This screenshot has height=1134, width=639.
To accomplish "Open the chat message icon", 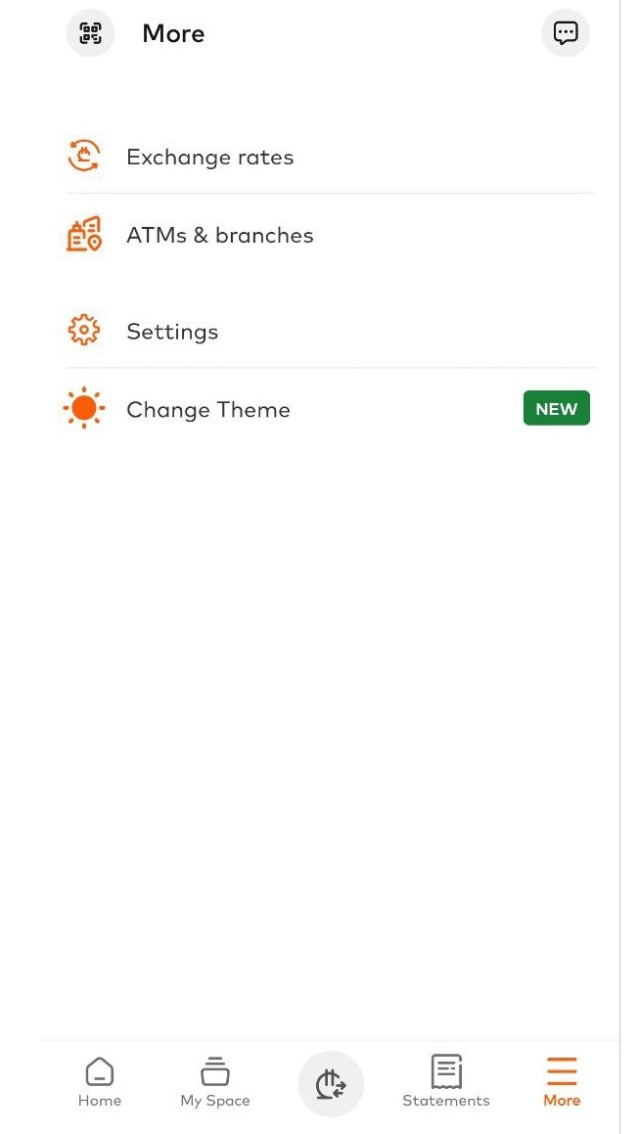I will point(566,33).
